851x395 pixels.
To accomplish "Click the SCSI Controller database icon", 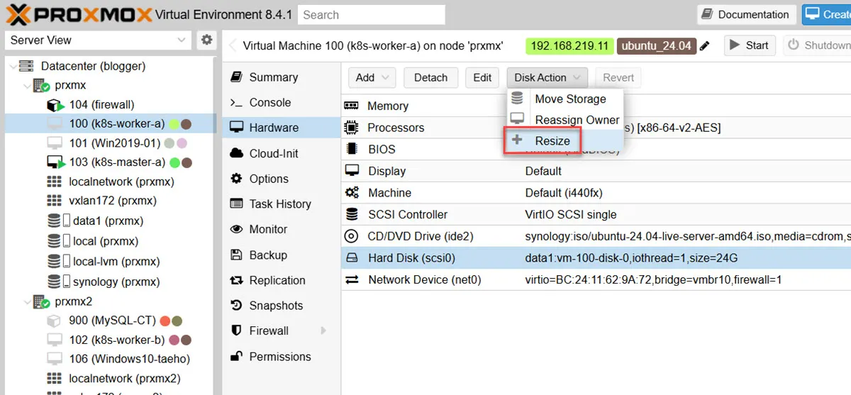I will tap(351, 214).
